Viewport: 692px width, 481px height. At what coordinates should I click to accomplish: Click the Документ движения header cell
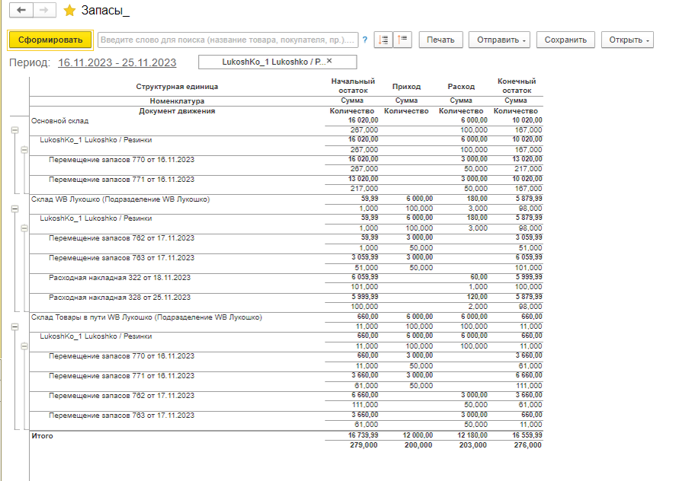click(177, 111)
